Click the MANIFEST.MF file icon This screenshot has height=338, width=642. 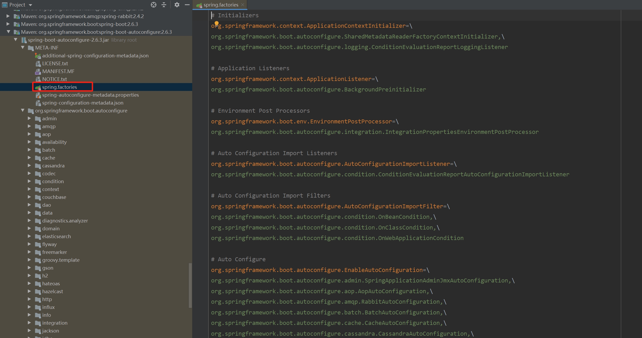click(x=38, y=72)
